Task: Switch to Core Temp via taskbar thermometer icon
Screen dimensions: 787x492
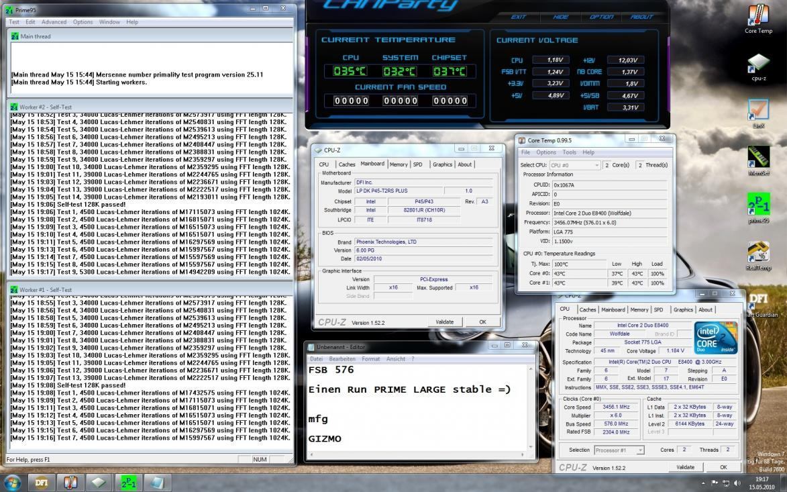Action: tap(70, 483)
